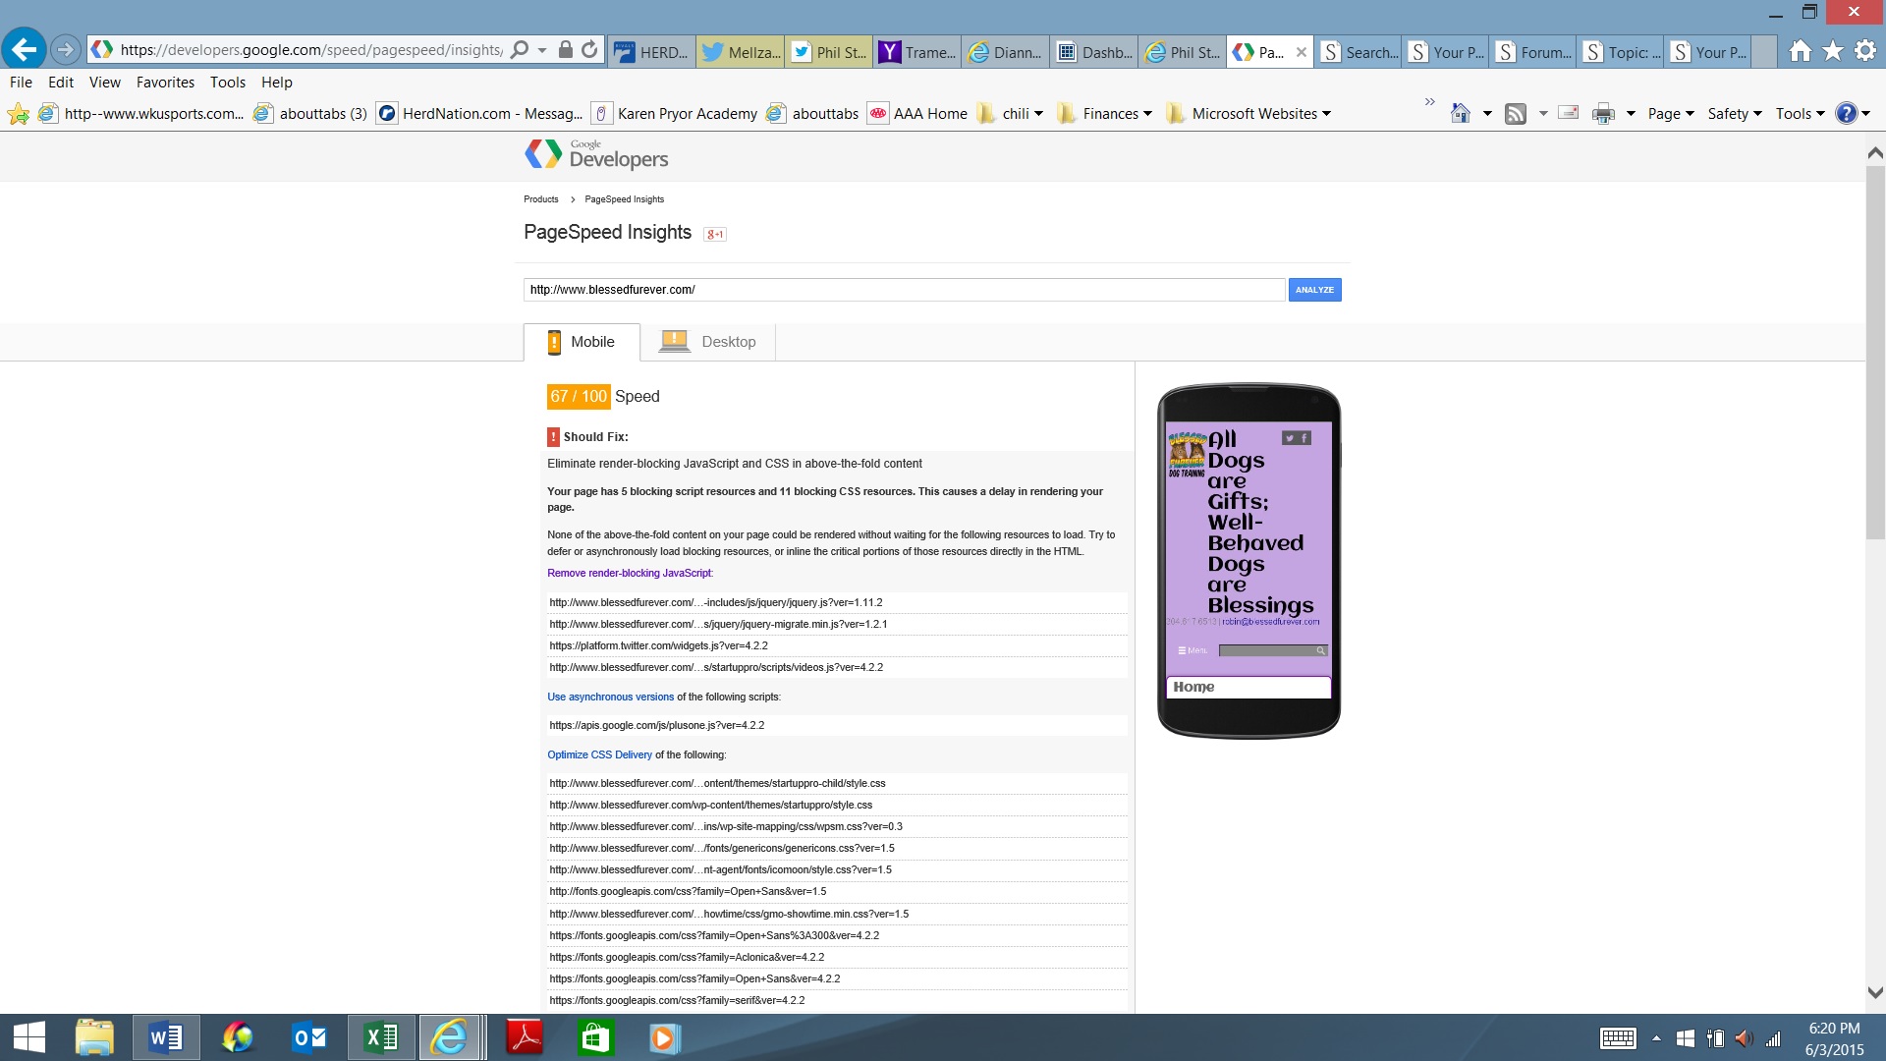Open the Windows Store taskbar icon

[x=596, y=1038]
